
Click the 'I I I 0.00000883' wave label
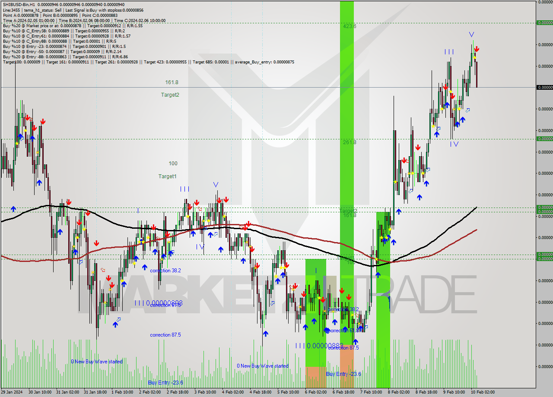(x=319, y=346)
